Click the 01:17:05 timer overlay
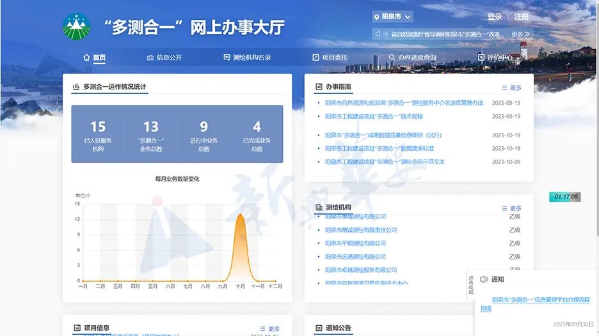 pos(565,197)
